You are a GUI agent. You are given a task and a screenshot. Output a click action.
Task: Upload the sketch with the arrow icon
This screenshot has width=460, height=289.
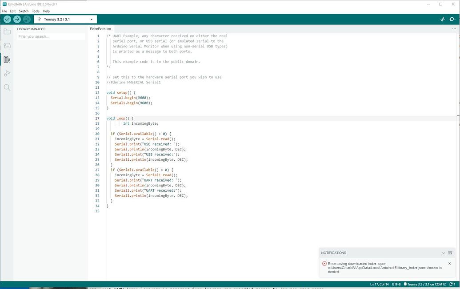17,20
